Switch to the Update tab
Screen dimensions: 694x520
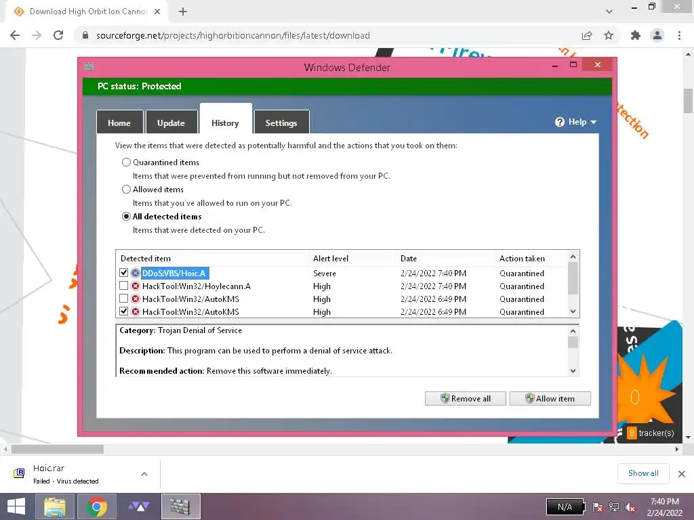point(171,122)
